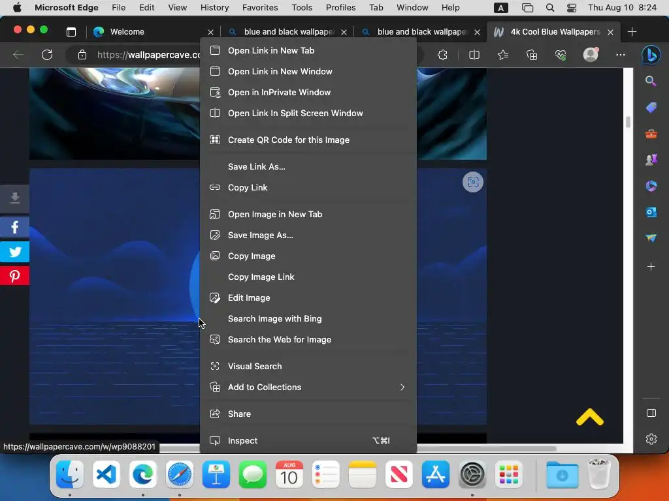Choose Search the Web for Image

308,340
